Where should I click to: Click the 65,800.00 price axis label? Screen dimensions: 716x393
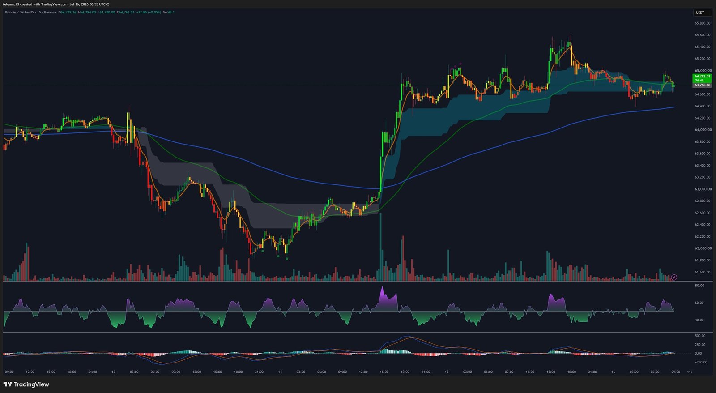[702, 23]
